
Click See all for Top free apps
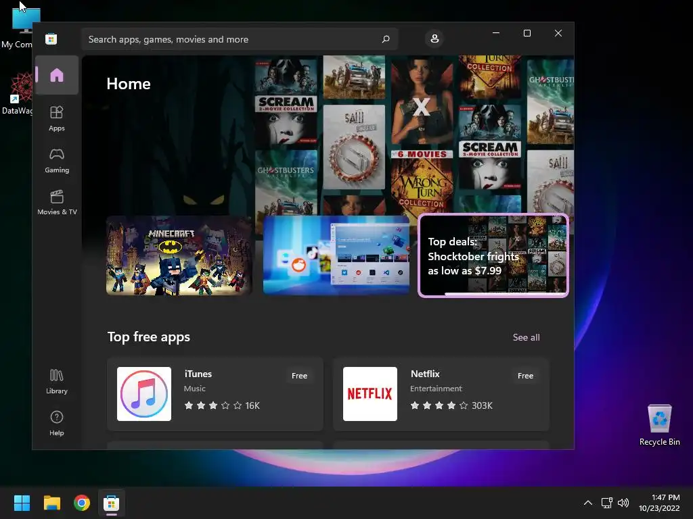pos(526,337)
